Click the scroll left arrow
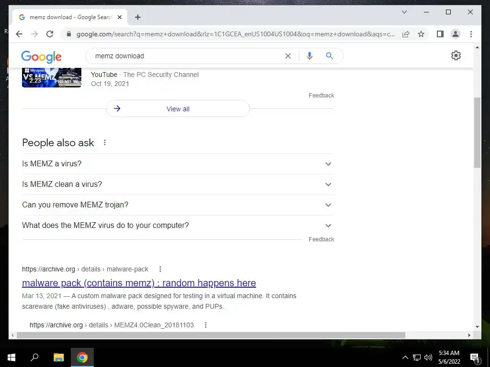490x367 pixels. click(12, 335)
